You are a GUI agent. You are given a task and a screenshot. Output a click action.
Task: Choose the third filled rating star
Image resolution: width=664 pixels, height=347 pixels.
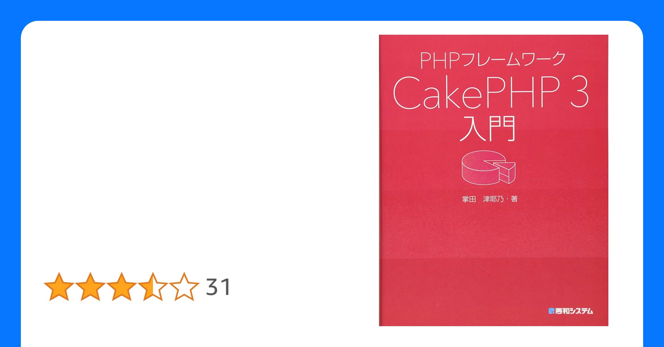[x=122, y=287]
